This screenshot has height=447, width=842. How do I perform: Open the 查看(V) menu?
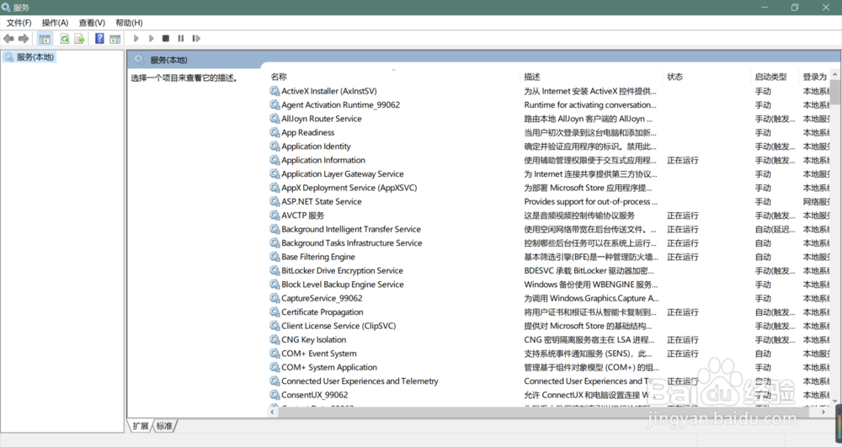(x=92, y=23)
